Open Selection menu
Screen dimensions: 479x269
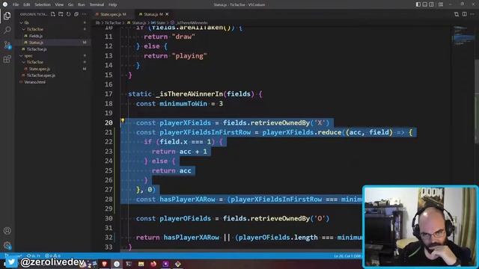(x=43, y=4)
